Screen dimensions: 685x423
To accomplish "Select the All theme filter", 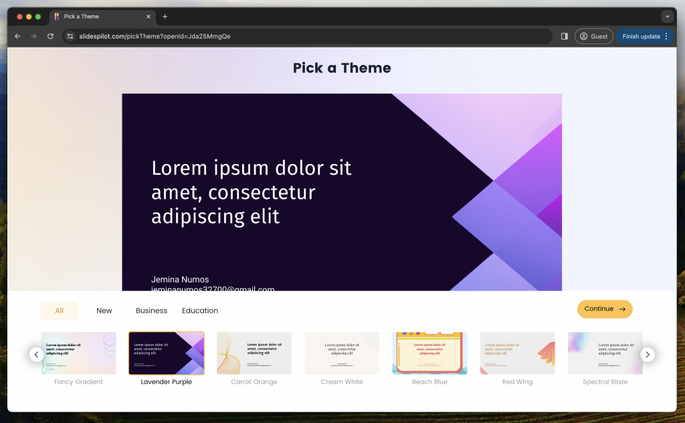I will point(59,311).
